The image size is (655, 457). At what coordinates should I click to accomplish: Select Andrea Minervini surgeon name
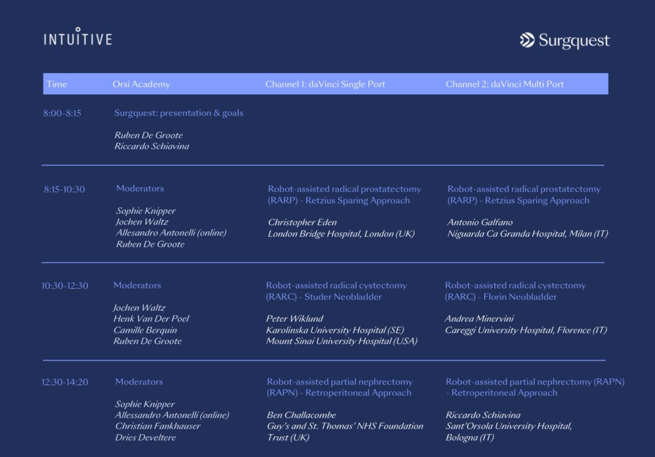(x=479, y=318)
